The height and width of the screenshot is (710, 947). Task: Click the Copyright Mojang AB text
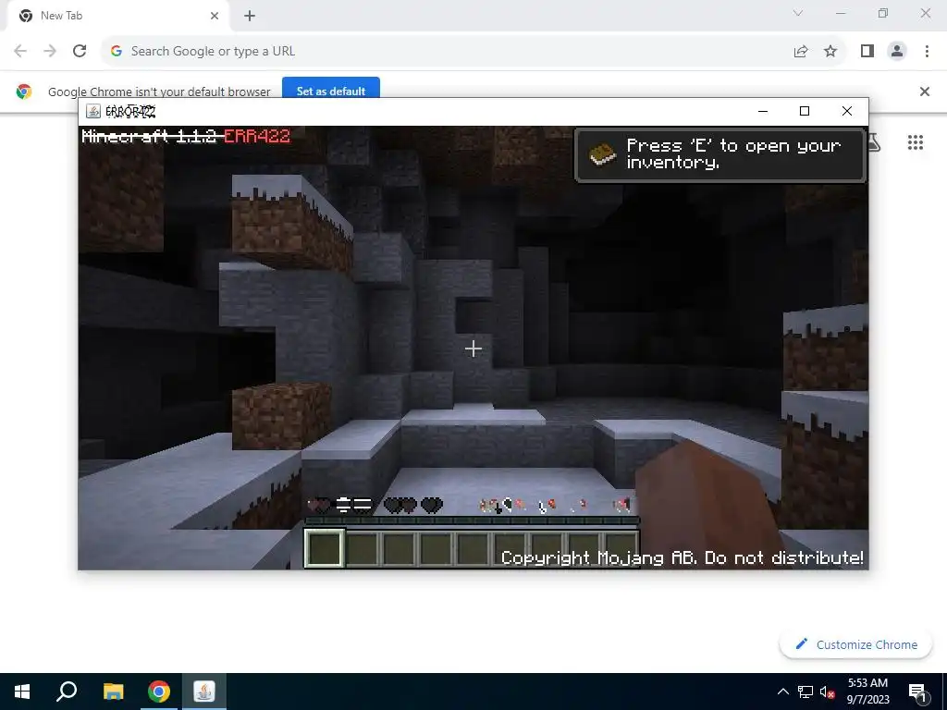(683, 557)
